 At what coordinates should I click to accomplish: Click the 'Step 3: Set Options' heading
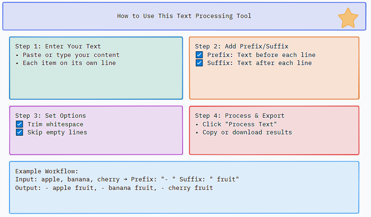coord(50,116)
